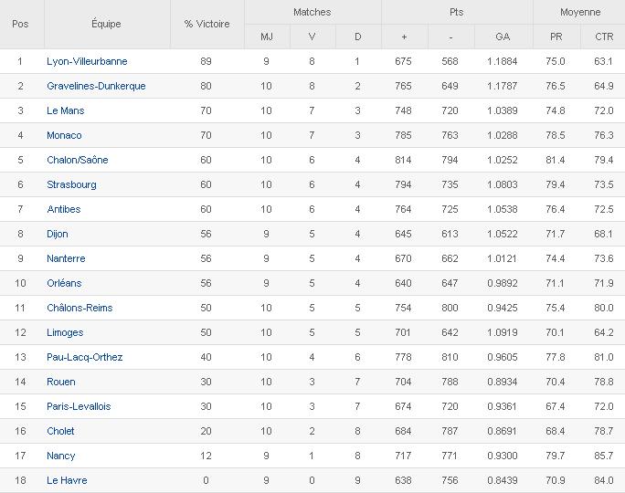Open the Chalon/Saône team link
625x493 pixels.
point(77,160)
